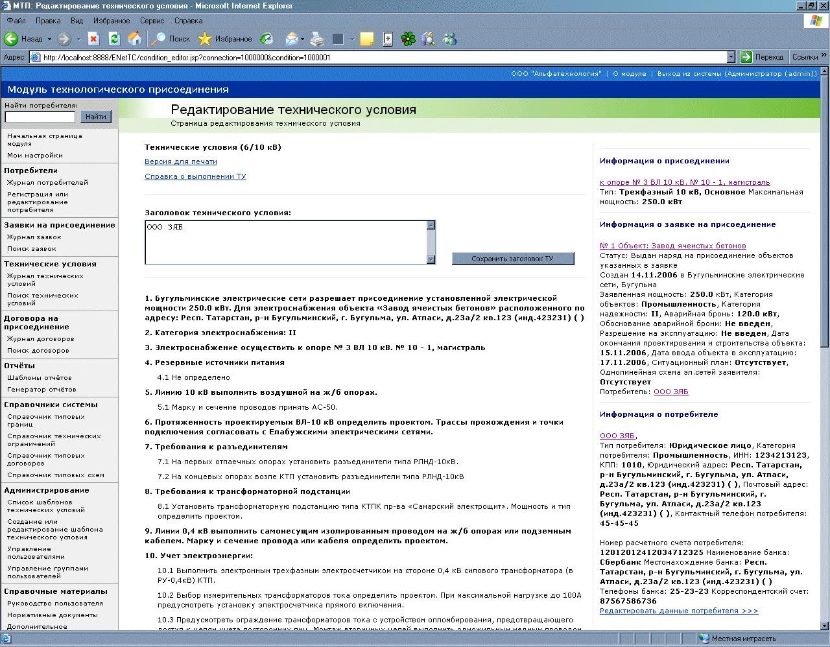Click the History clock icon
Screen dimensions: 830x647
[x=267, y=39]
